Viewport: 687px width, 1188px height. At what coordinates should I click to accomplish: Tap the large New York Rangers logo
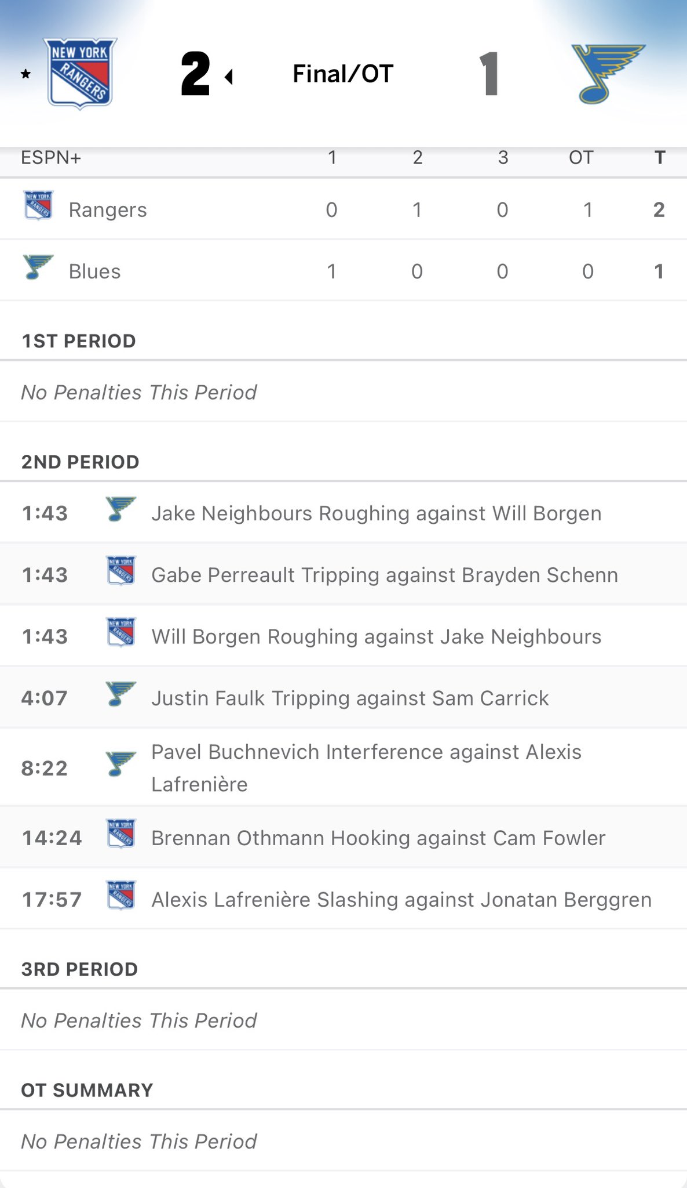pyautogui.click(x=81, y=74)
